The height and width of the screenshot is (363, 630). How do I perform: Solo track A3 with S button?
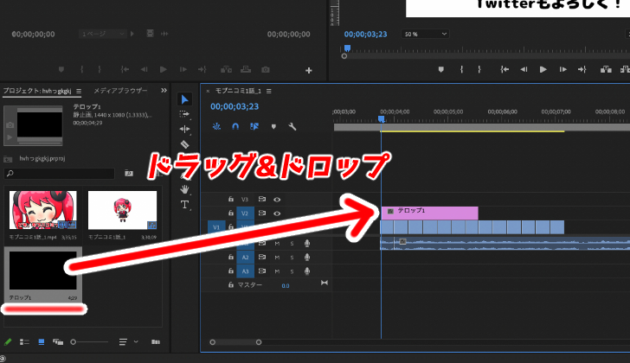click(x=292, y=271)
